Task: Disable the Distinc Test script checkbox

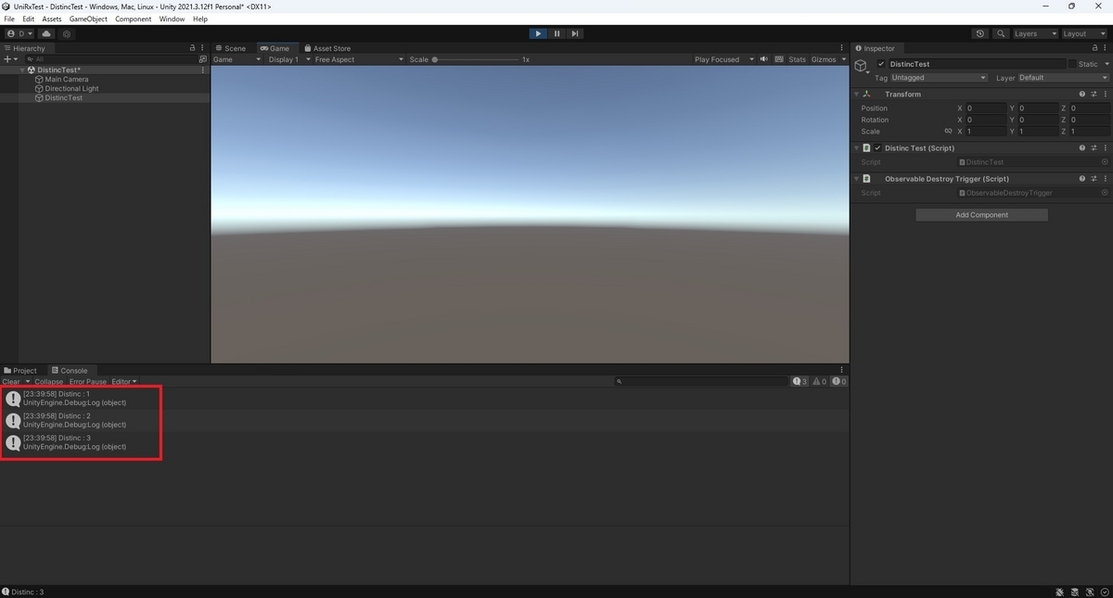Action: click(877, 148)
